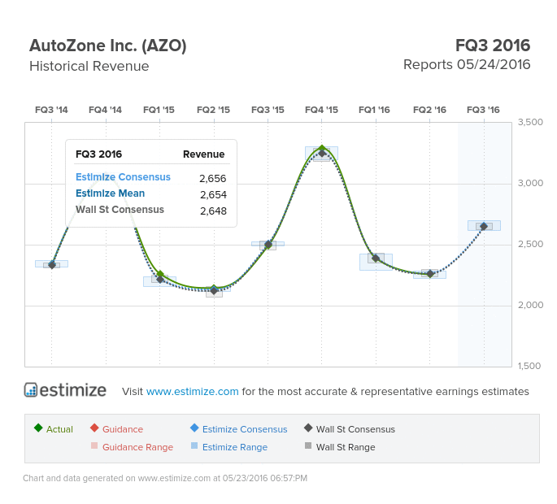Click the 1,500 y-axis label
Viewport: 557px width, 504px height.
pos(529,366)
